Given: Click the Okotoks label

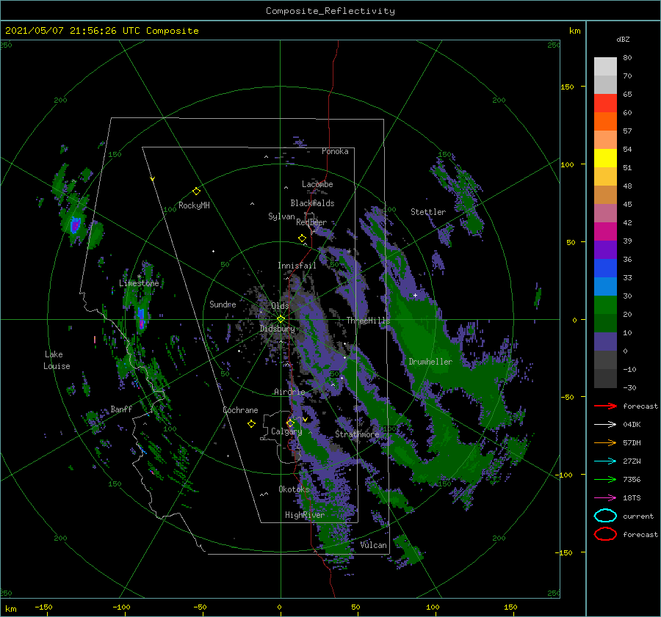Looking at the screenshot, I should click(x=294, y=489).
